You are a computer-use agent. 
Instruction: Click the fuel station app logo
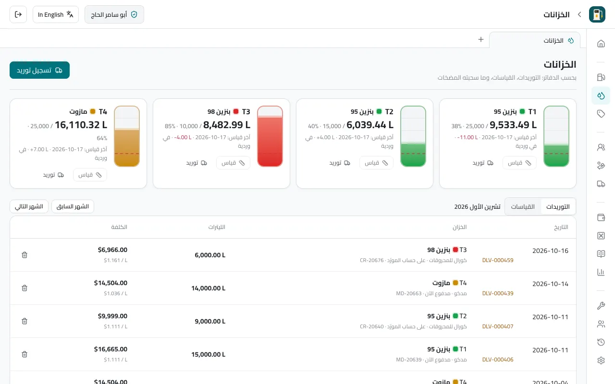coord(597,14)
